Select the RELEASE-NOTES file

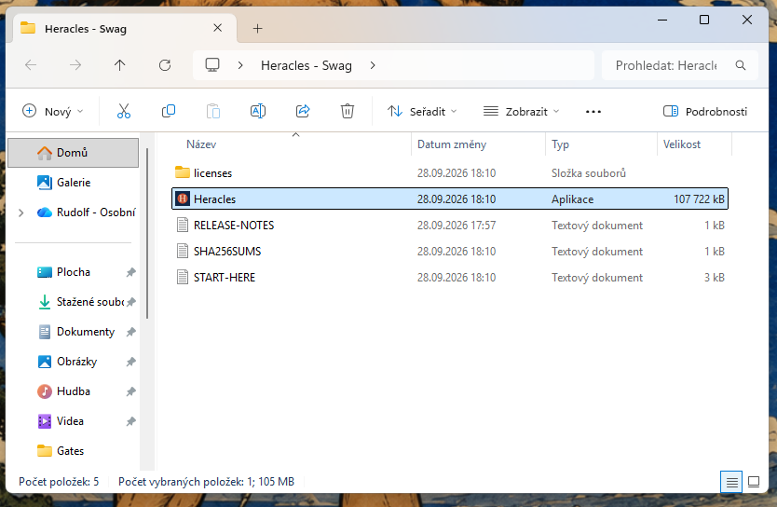point(450,225)
